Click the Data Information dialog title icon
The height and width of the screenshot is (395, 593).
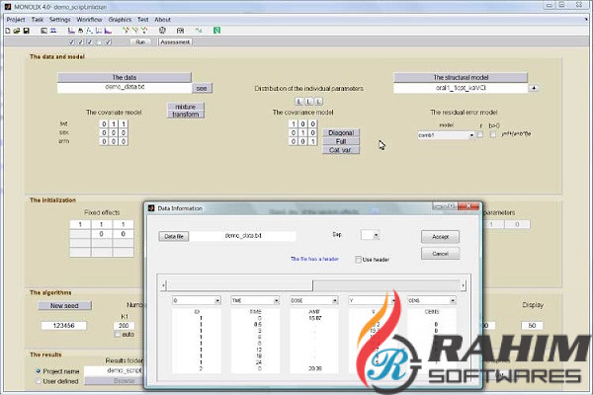point(151,208)
